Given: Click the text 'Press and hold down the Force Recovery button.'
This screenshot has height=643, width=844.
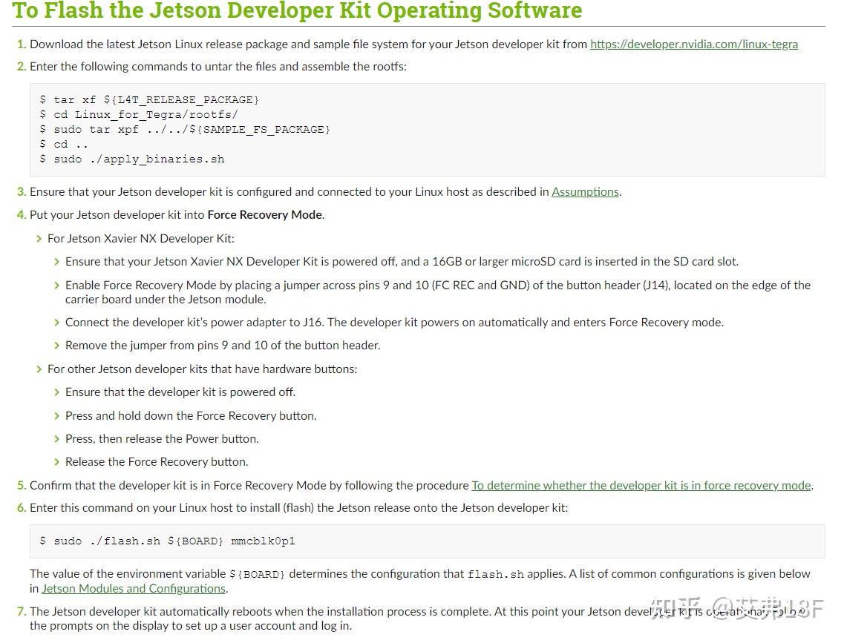Looking at the screenshot, I should tap(191, 416).
